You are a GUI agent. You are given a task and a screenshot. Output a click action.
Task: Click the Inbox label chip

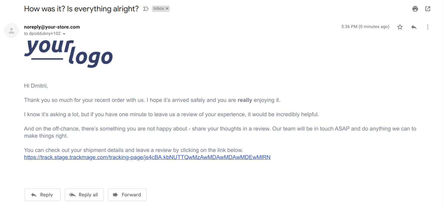(158, 9)
